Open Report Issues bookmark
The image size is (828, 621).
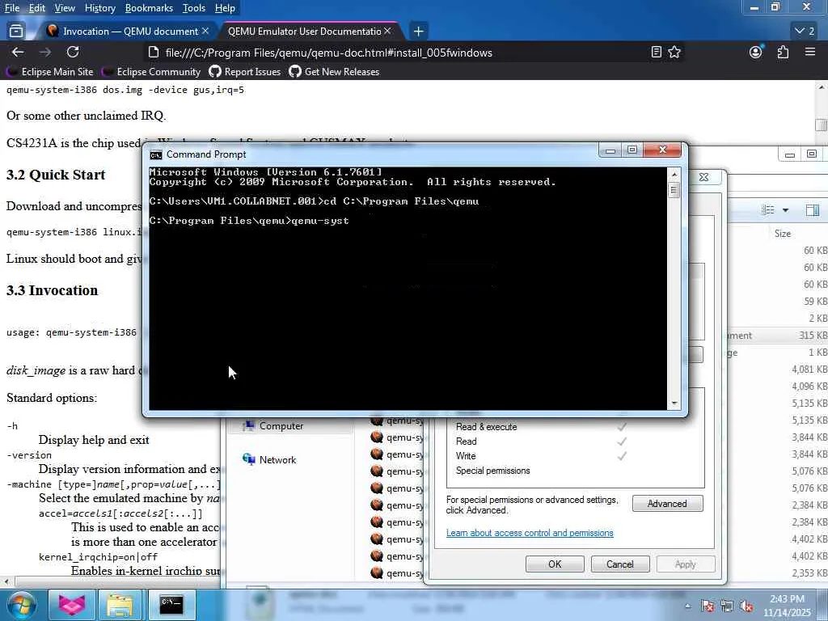[x=245, y=72]
